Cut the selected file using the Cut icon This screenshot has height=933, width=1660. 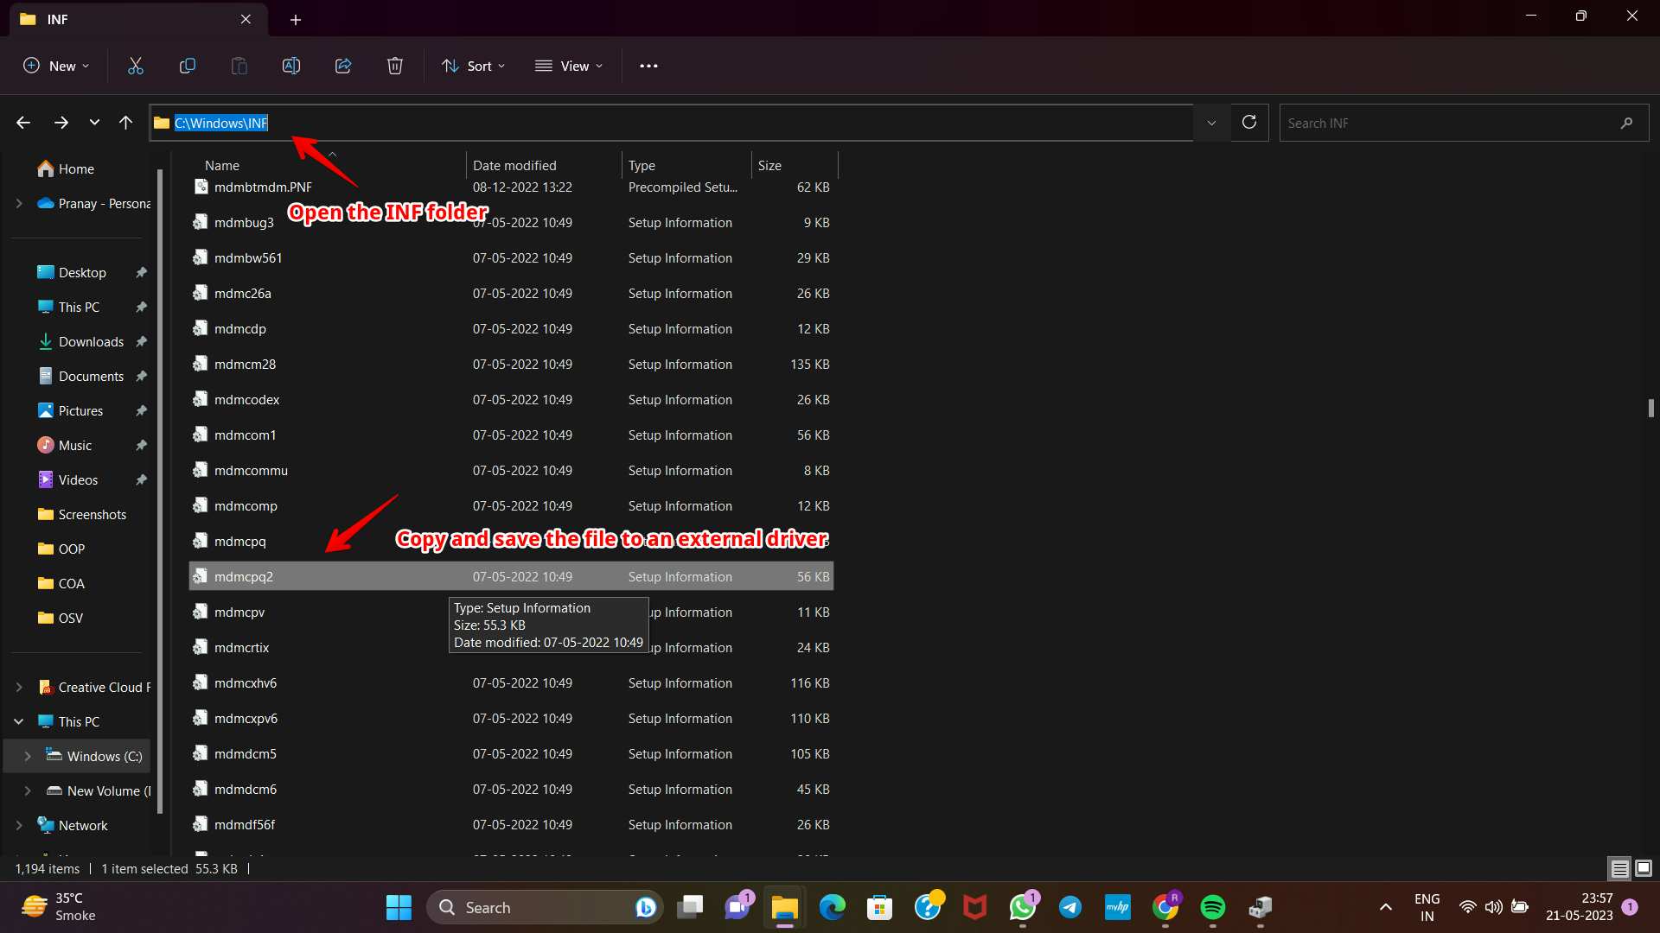(135, 66)
